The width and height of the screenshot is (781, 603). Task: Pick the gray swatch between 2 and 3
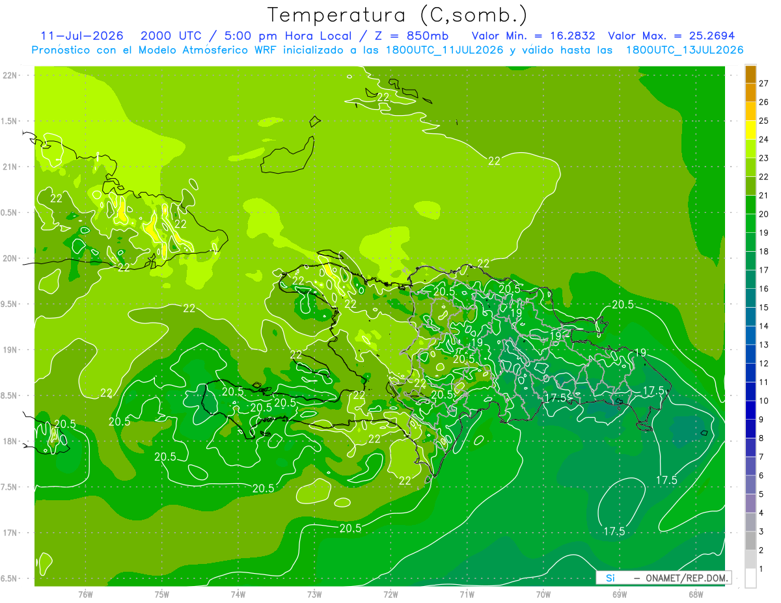pos(750,541)
